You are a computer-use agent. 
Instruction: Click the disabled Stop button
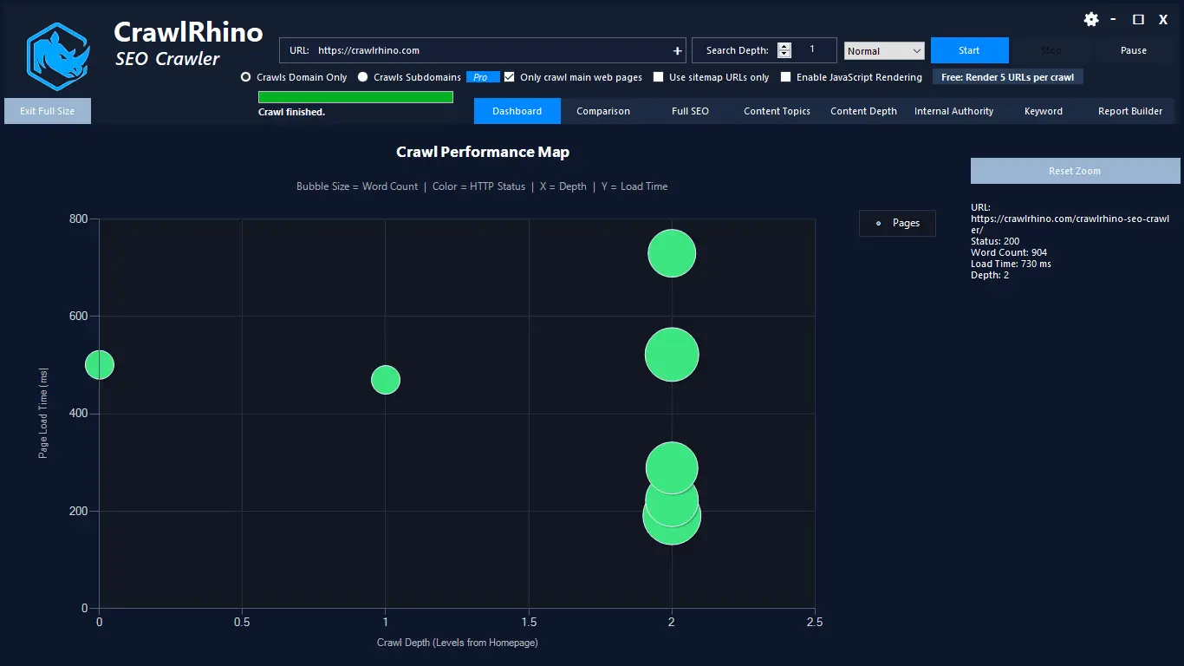pos(1051,50)
